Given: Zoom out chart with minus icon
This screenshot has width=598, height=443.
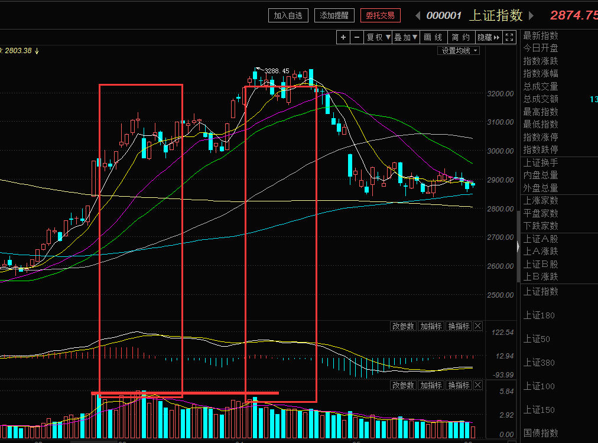Looking at the screenshot, I should (x=357, y=37).
